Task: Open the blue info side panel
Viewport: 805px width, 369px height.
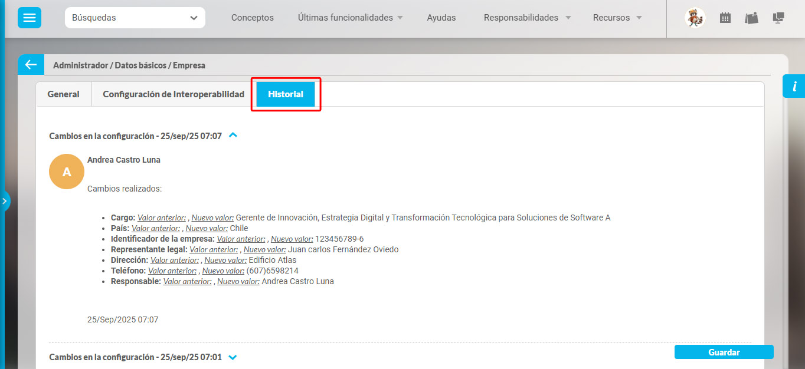Action: pyautogui.click(x=794, y=87)
